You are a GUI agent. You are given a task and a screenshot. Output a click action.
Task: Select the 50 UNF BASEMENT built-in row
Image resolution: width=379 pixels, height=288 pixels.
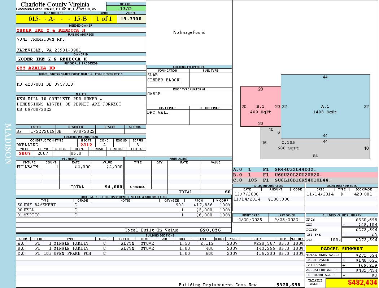point(123,205)
